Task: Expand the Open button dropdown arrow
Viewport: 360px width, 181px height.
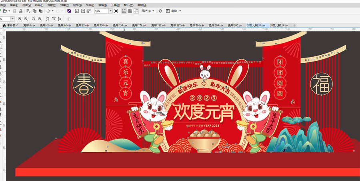Action: point(9,11)
